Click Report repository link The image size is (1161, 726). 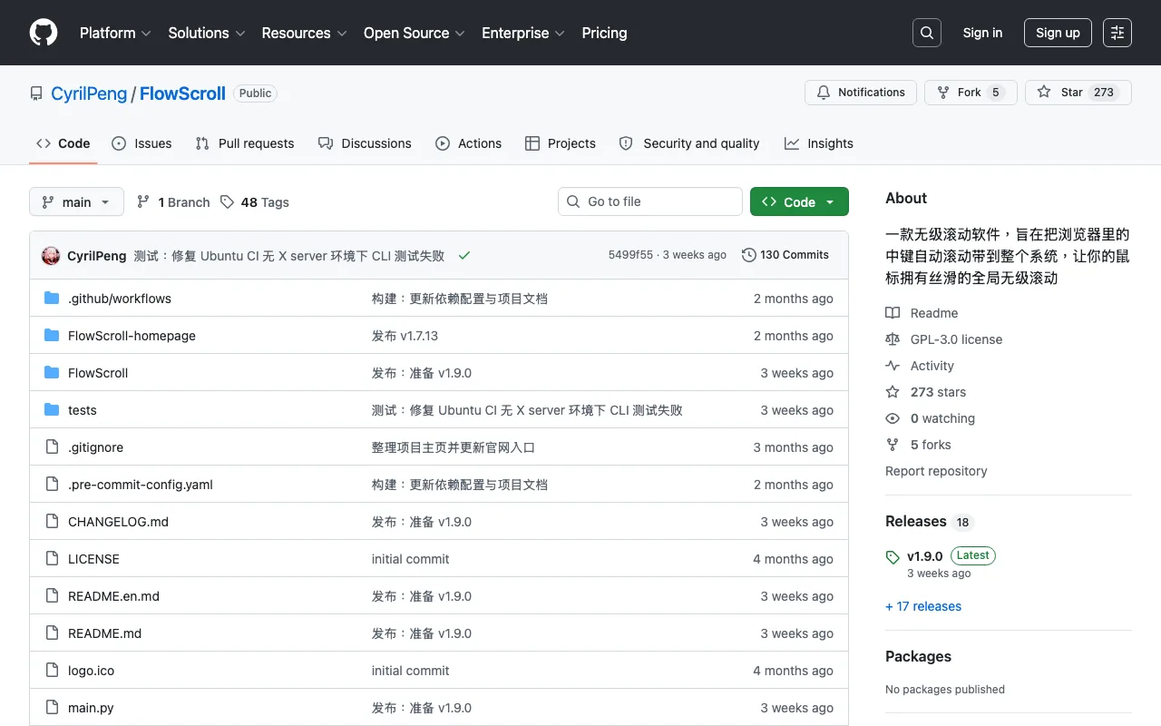click(x=936, y=471)
